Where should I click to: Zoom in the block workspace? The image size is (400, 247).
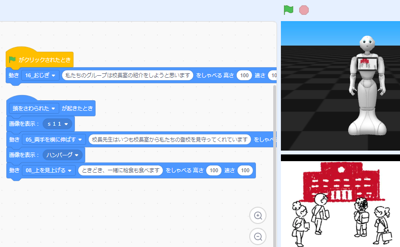[x=258, y=215]
